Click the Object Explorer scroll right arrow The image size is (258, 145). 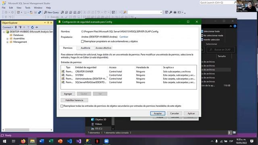[51, 130]
